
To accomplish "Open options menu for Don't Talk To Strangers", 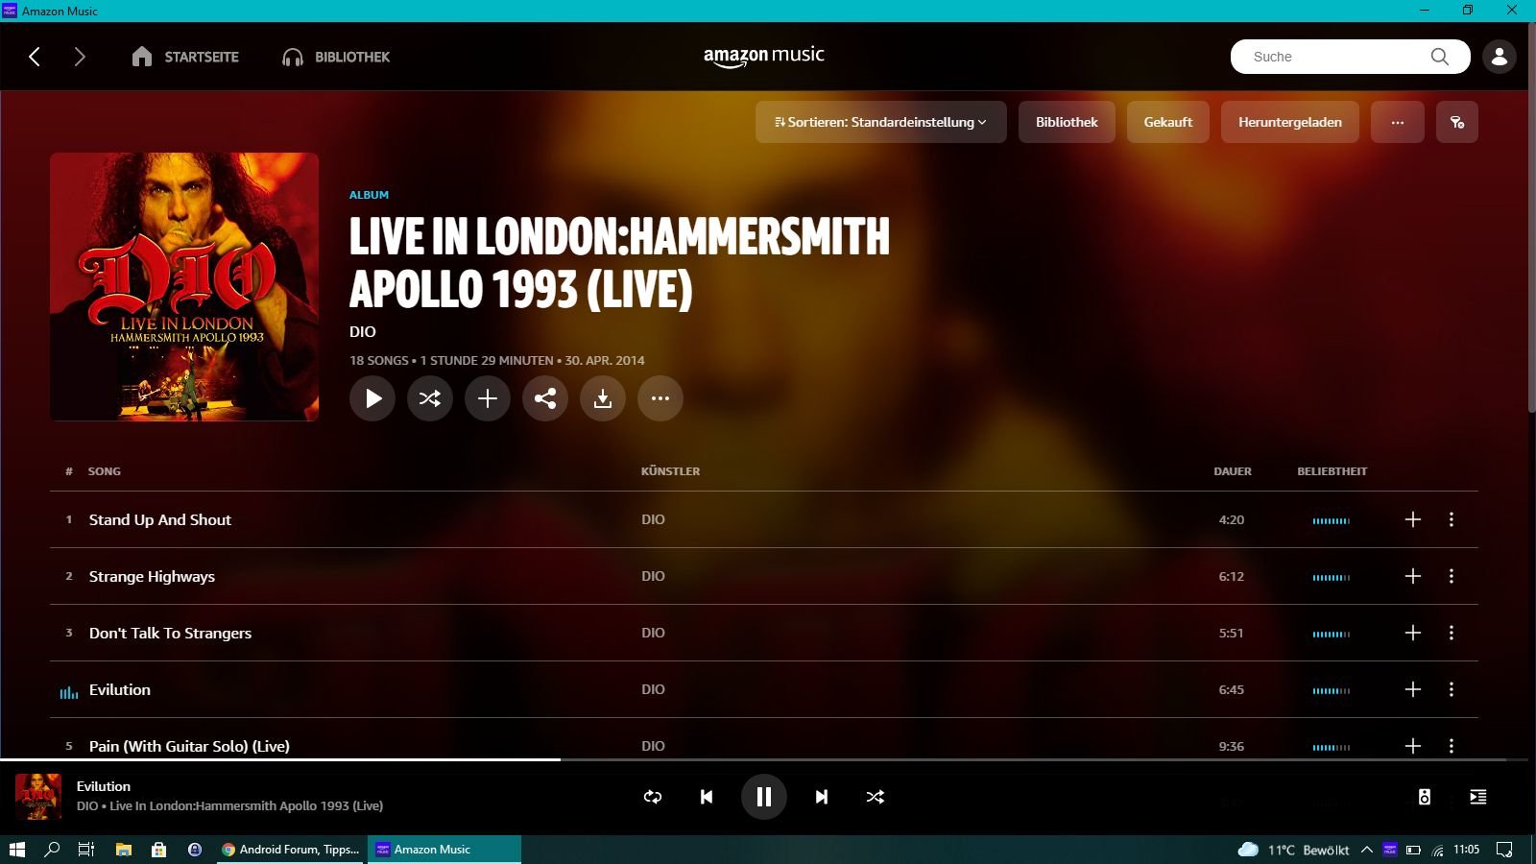I will [1452, 633].
